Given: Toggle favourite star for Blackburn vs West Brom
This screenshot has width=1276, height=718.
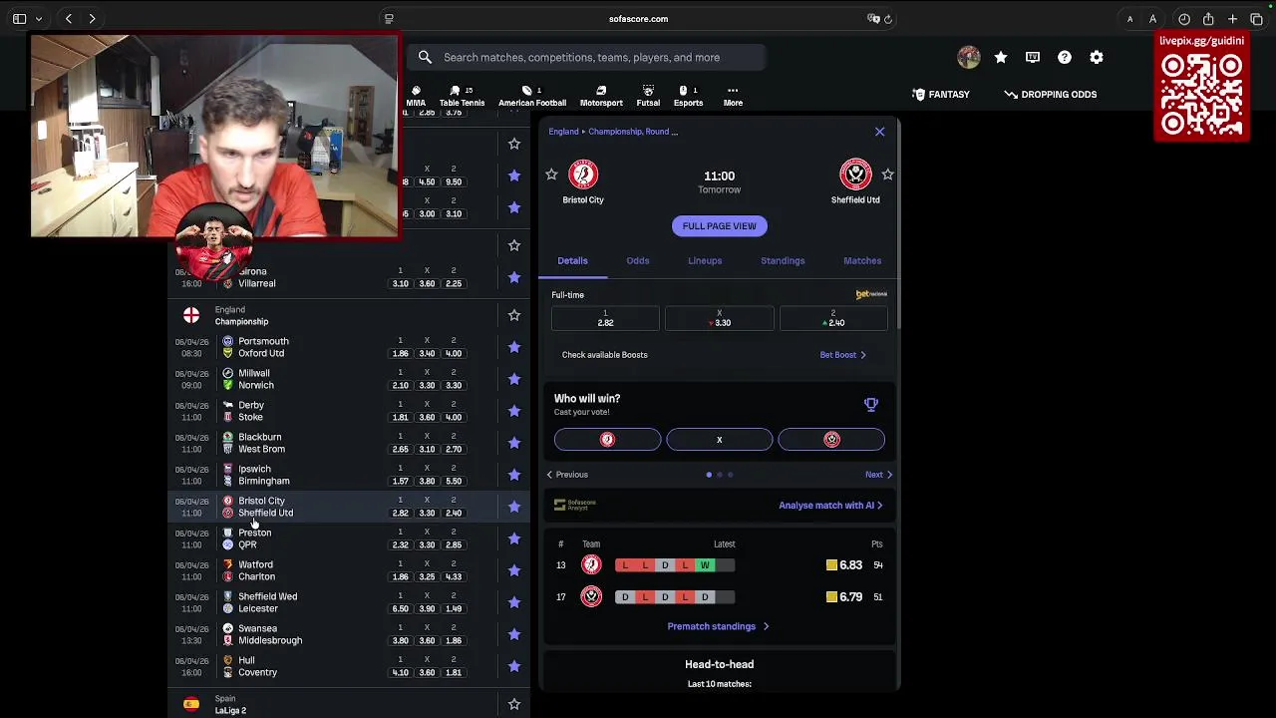Looking at the screenshot, I should (x=513, y=443).
